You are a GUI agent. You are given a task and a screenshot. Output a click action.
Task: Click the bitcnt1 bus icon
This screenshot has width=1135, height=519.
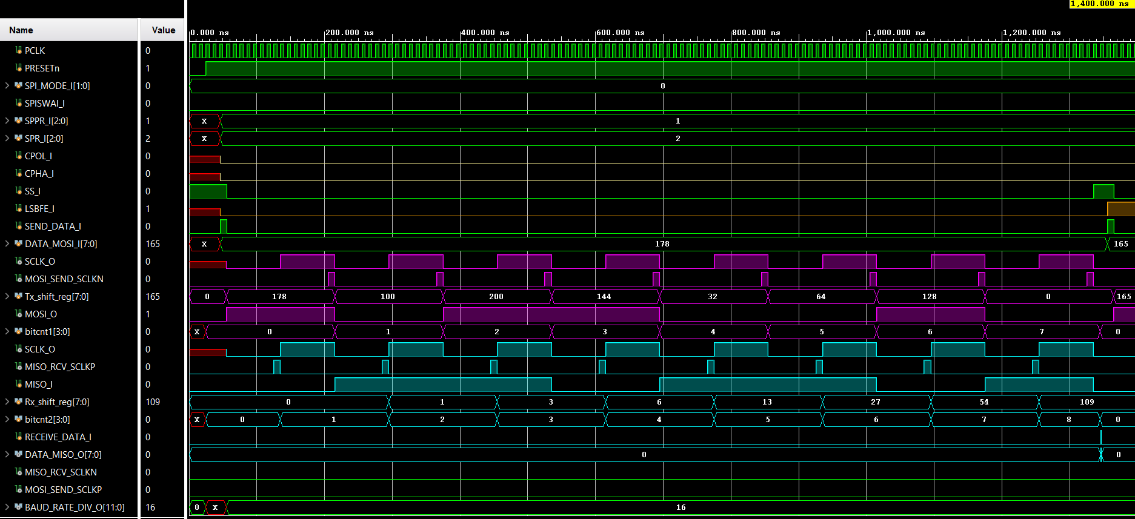(x=19, y=332)
